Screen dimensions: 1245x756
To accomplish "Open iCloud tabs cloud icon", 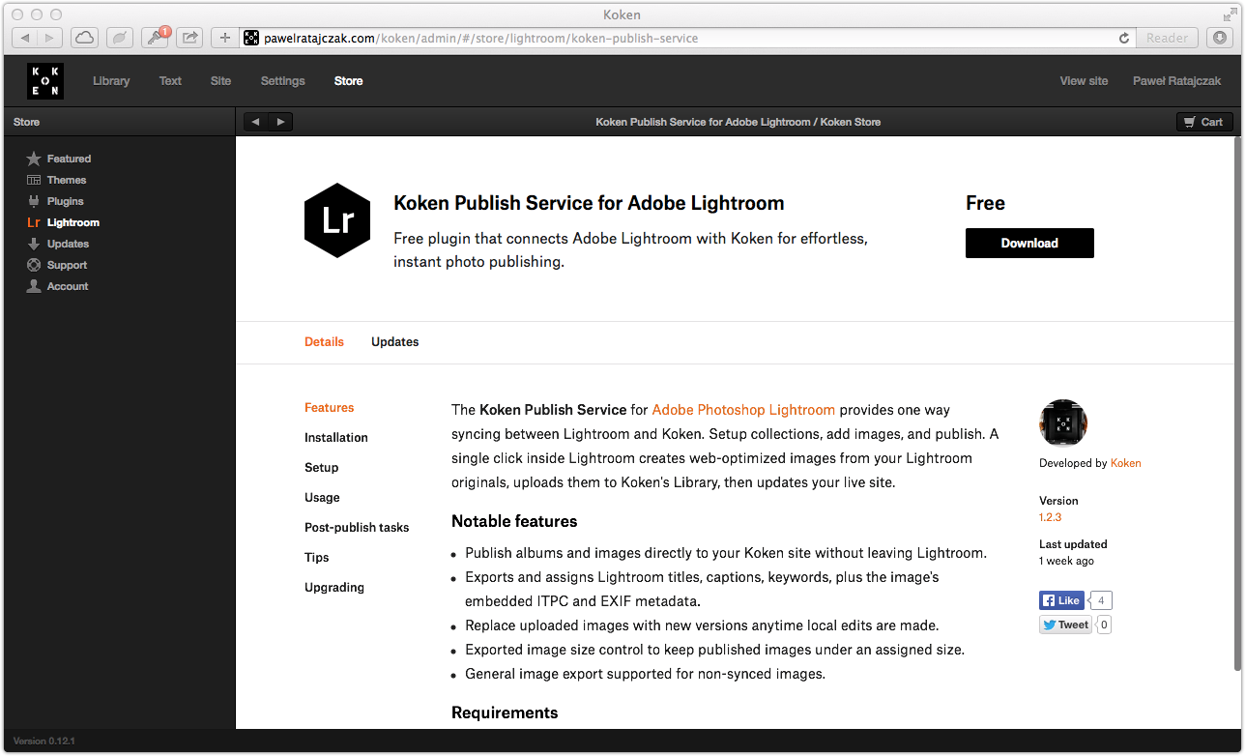I will 85,38.
